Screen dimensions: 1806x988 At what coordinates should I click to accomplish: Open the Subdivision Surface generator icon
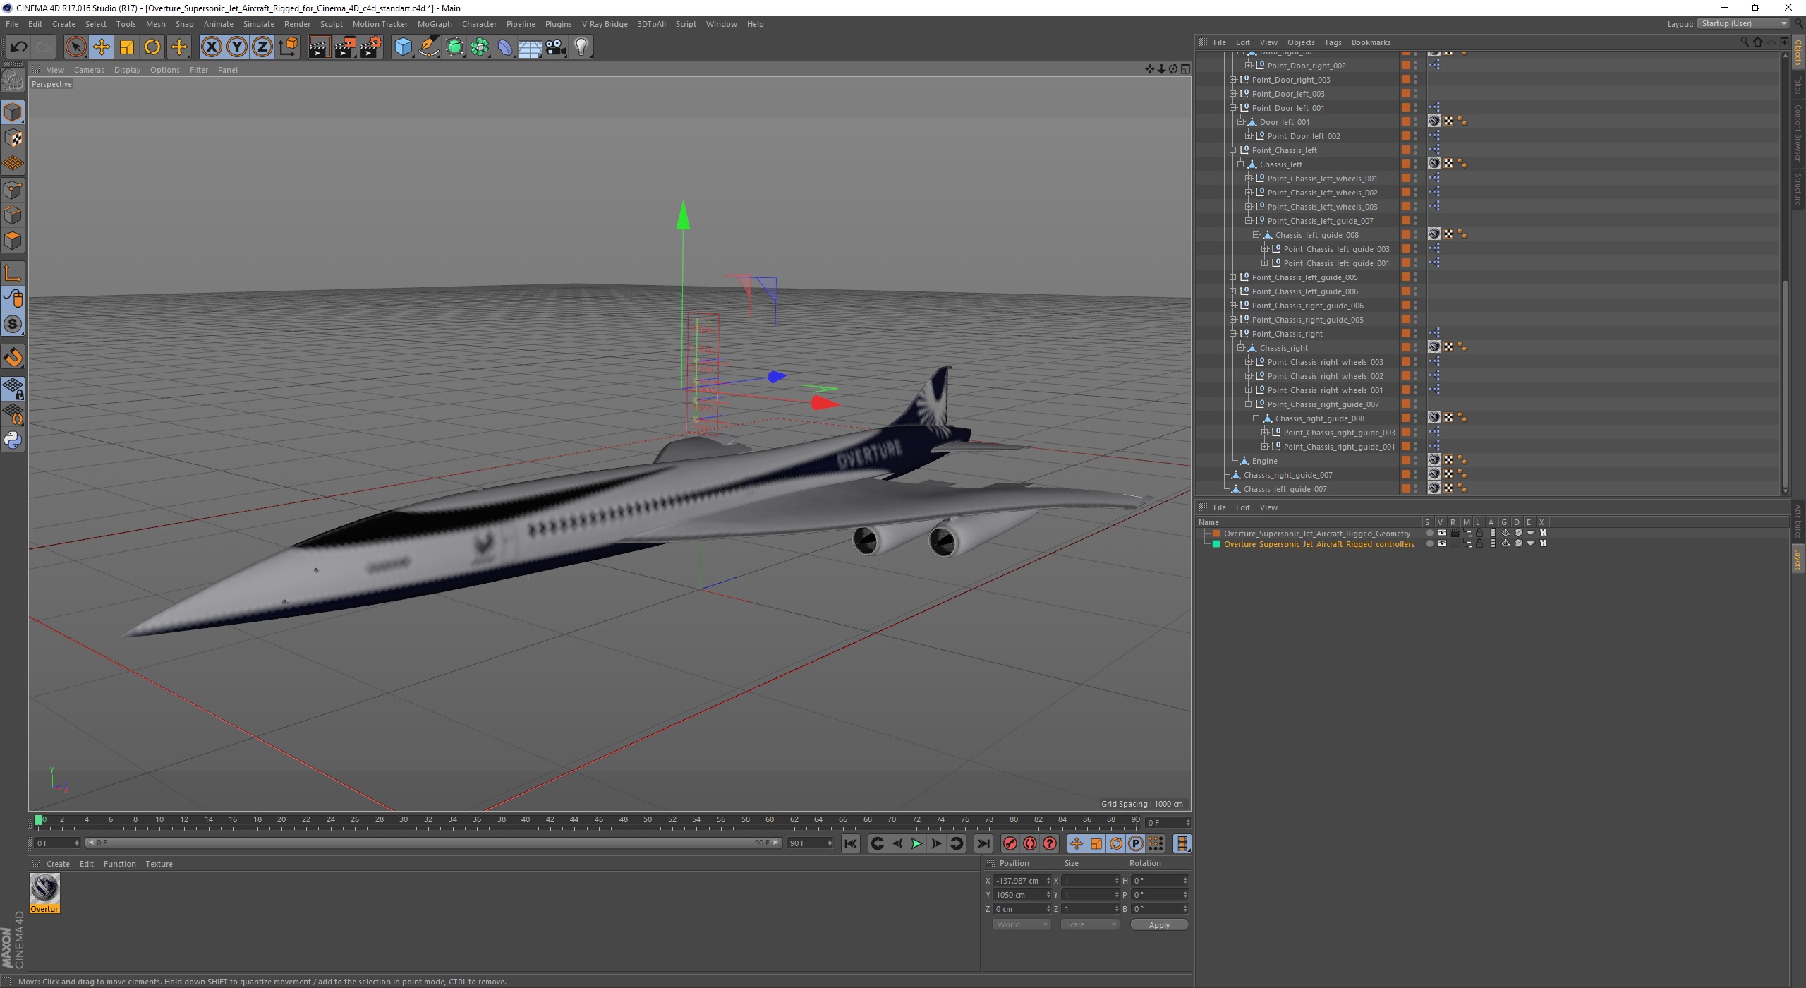454,47
